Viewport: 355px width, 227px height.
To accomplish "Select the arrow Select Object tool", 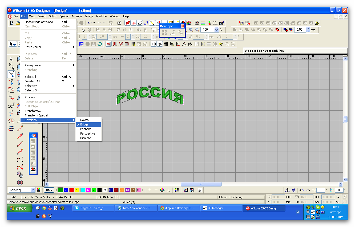I will [11, 59].
